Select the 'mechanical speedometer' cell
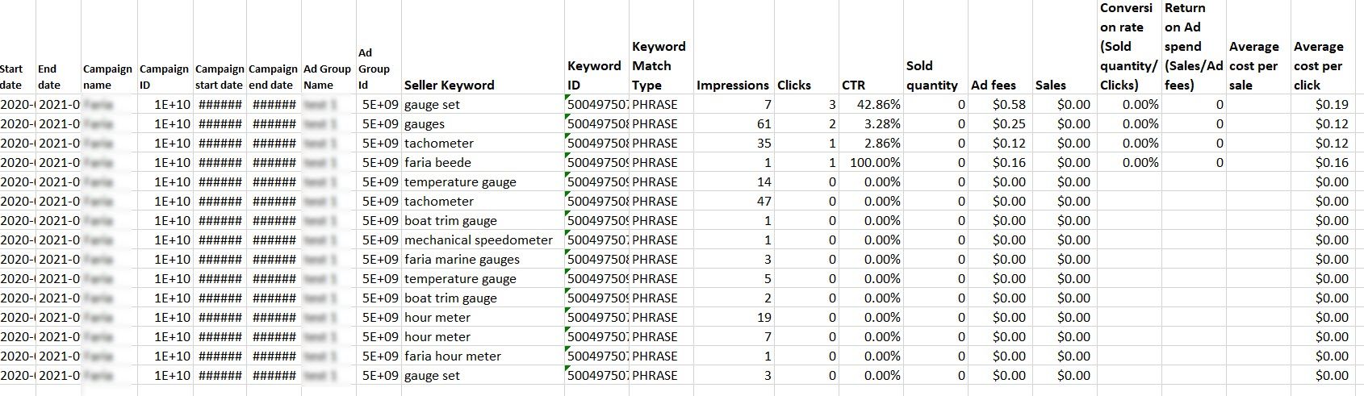Screen dimensions: 1364x396 pyautogui.click(x=483, y=240)
